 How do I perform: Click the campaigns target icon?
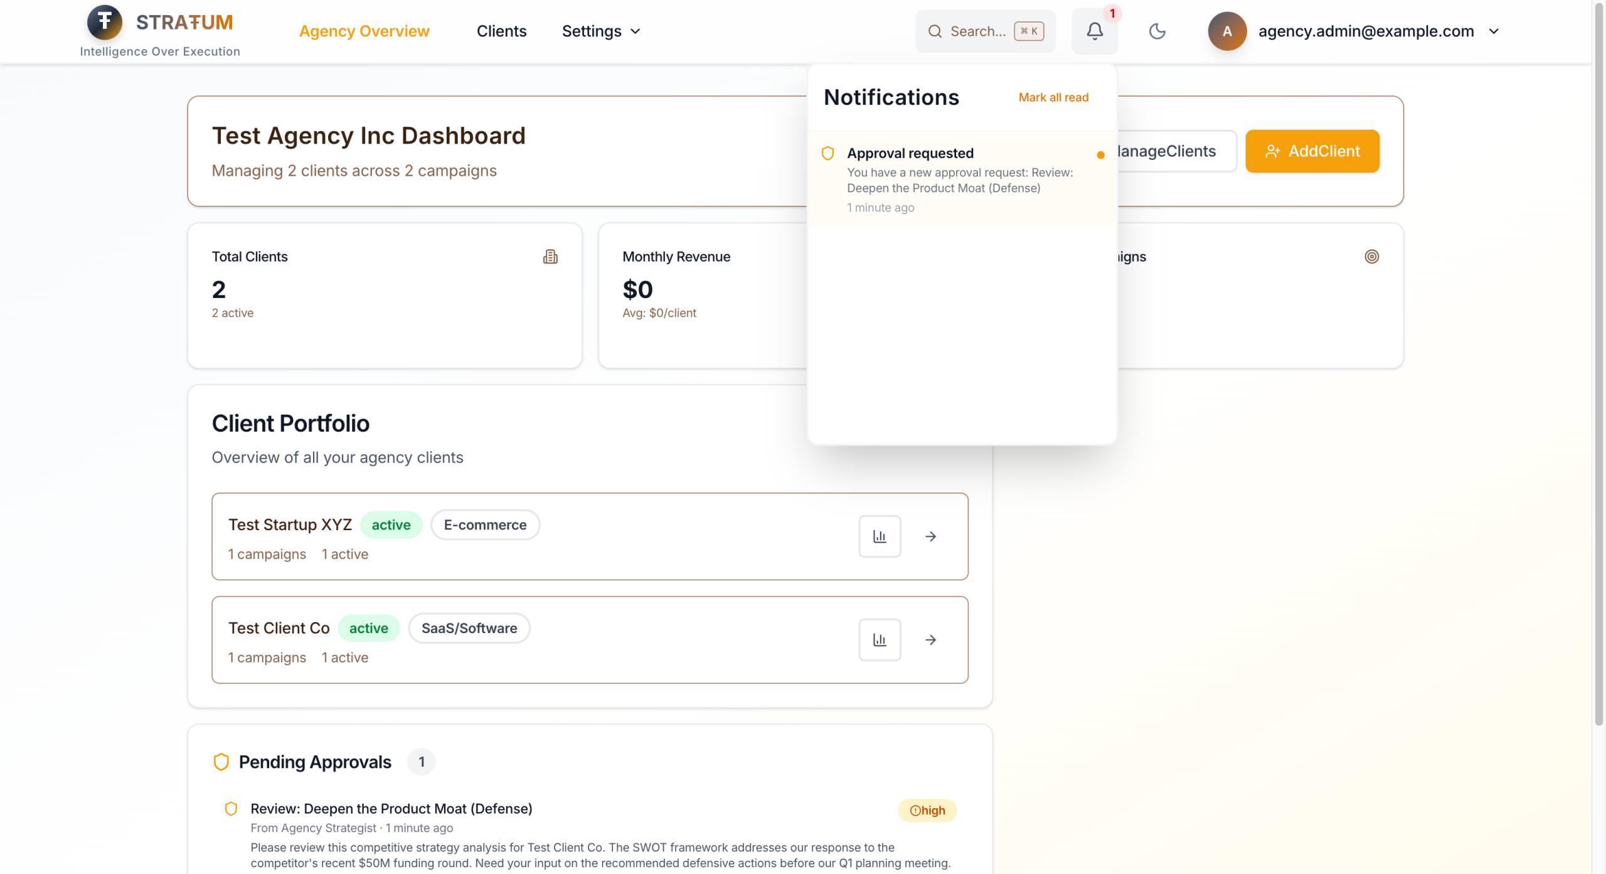1371,257
